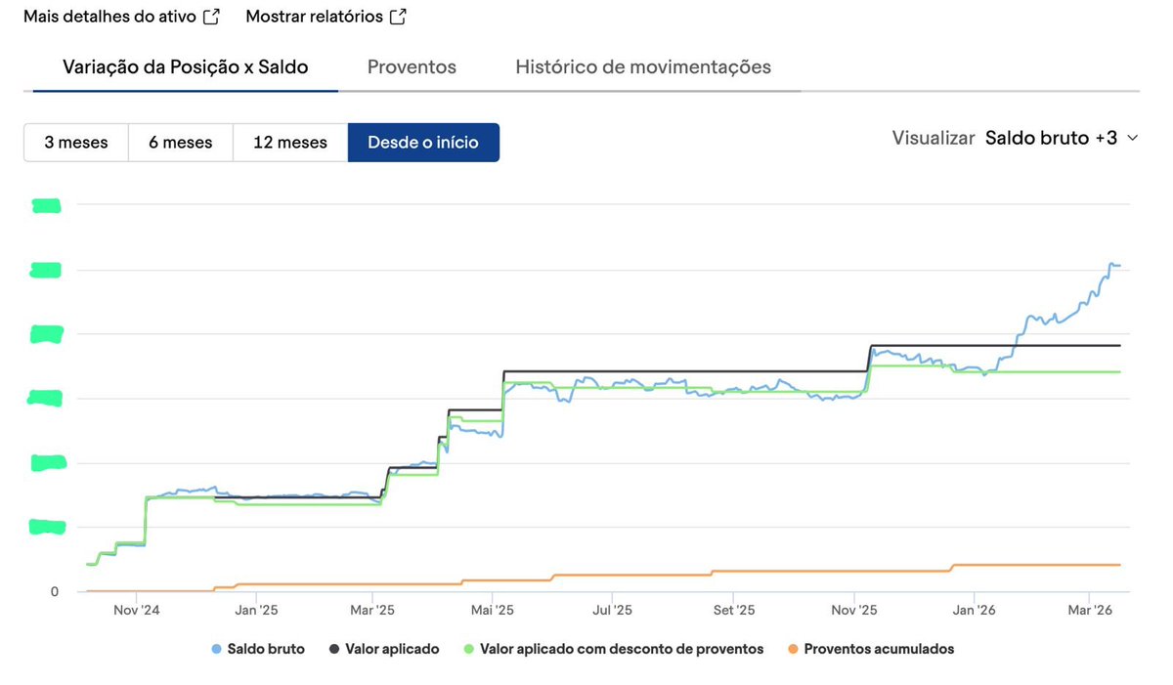Click the Mai '25 axis label

pos(492,610)
